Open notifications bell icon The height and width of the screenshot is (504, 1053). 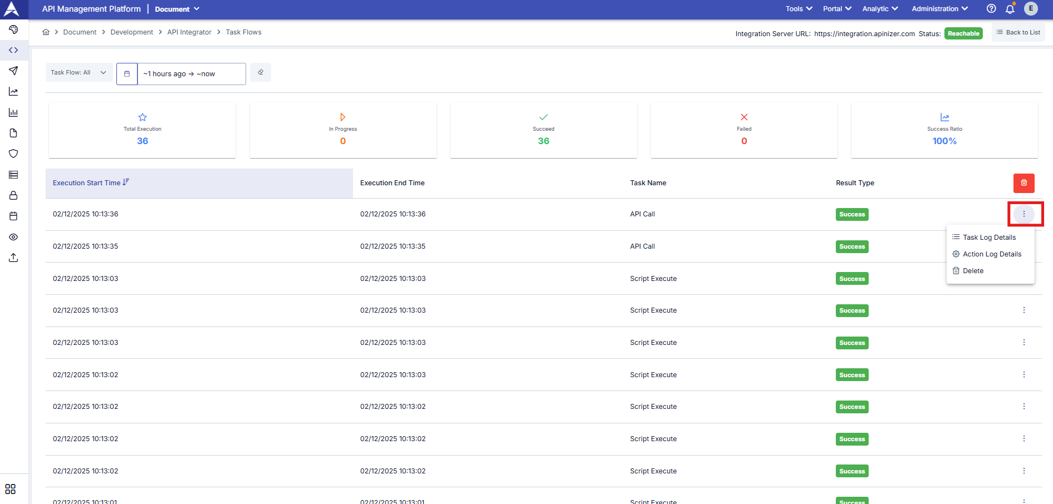pyautogui.click(x=1010, y=9)
